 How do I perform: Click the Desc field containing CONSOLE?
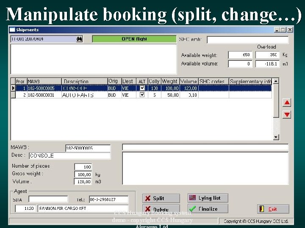[x=70, y=156]
